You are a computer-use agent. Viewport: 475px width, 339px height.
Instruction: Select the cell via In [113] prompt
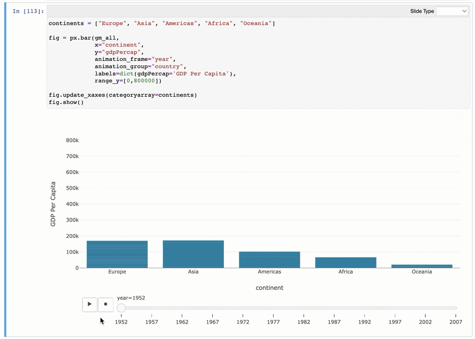coord(29,11)
